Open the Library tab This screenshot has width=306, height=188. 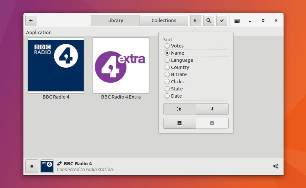pyautogui.click(x=115, y=20)
